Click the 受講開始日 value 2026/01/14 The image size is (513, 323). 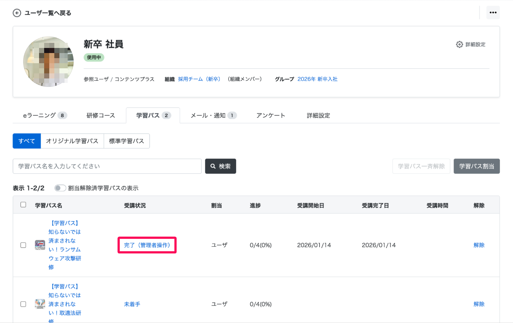[x=314, y=245]
